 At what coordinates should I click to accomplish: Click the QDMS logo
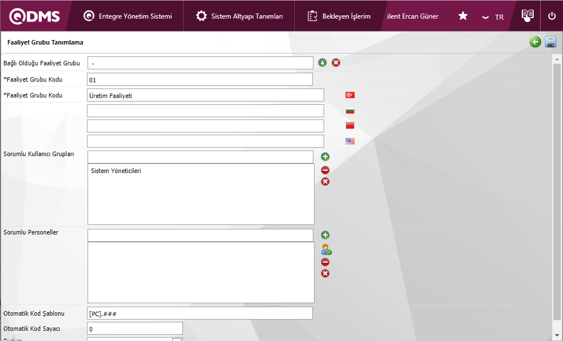point(34,16)
